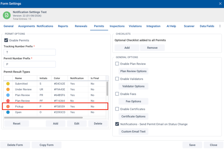Close the Form Settings dialog with X
Screen dimensions: 224x149
[x=220, y=4]
